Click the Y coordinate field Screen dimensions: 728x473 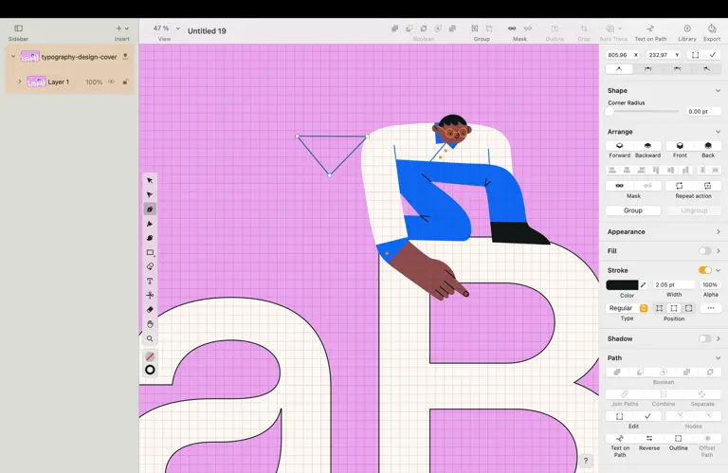[664, 55]
